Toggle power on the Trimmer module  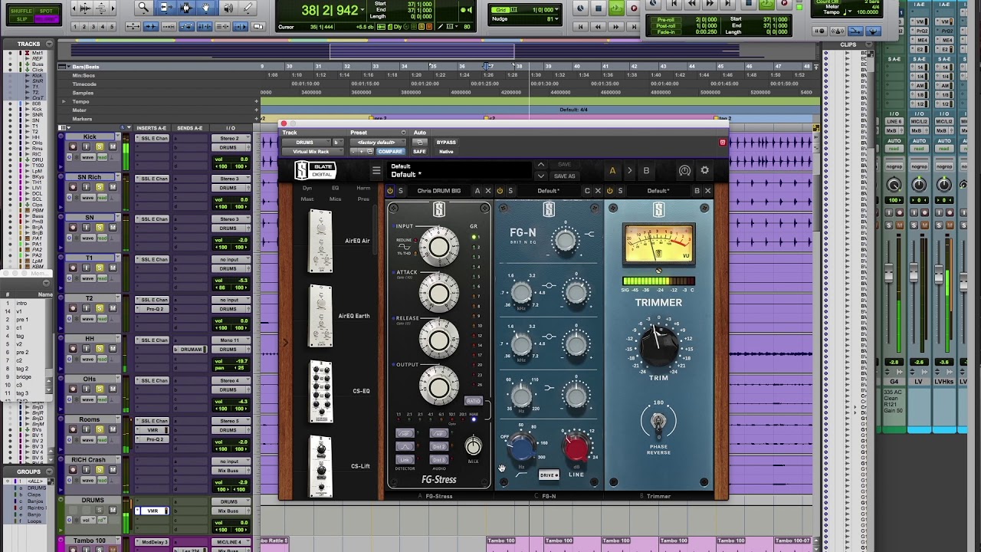point(610,191)
